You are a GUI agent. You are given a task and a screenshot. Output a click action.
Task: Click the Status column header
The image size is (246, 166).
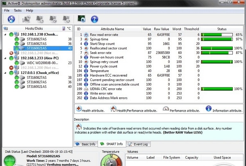click(x=222, y=29)
